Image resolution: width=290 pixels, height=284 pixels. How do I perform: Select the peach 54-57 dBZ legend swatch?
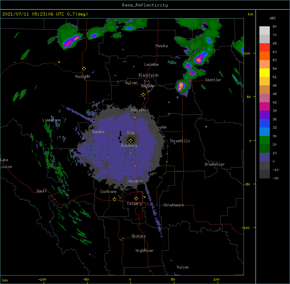coord(264,64)
